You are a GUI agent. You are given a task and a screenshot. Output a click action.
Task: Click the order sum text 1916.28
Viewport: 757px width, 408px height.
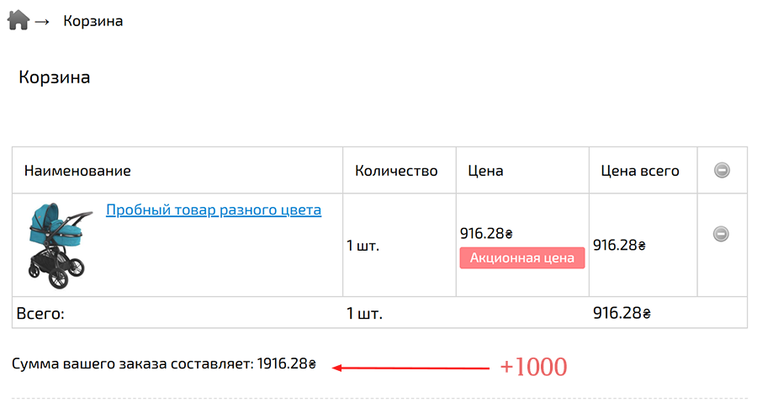pyautogui.click(x=286, y=364)
